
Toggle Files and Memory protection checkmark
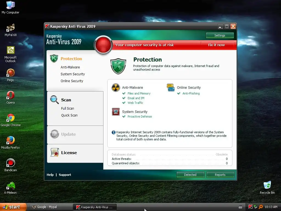click(x=124, y=93)
